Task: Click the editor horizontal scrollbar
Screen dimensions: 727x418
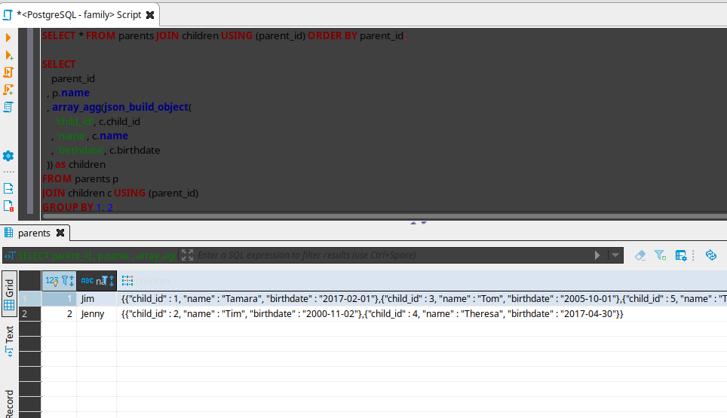Action: click(385, 216)
